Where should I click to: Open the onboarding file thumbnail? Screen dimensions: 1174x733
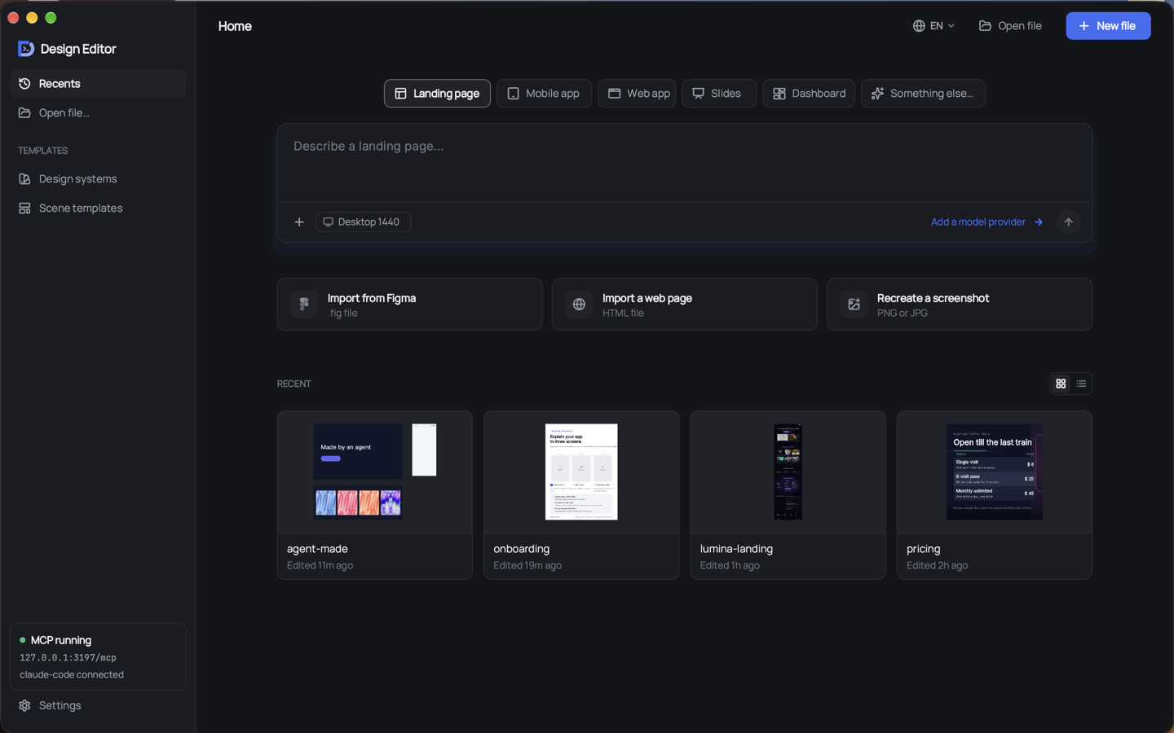tap(581, 472)
